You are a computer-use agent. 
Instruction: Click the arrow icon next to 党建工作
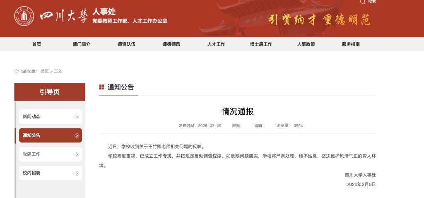click(77, 155)
